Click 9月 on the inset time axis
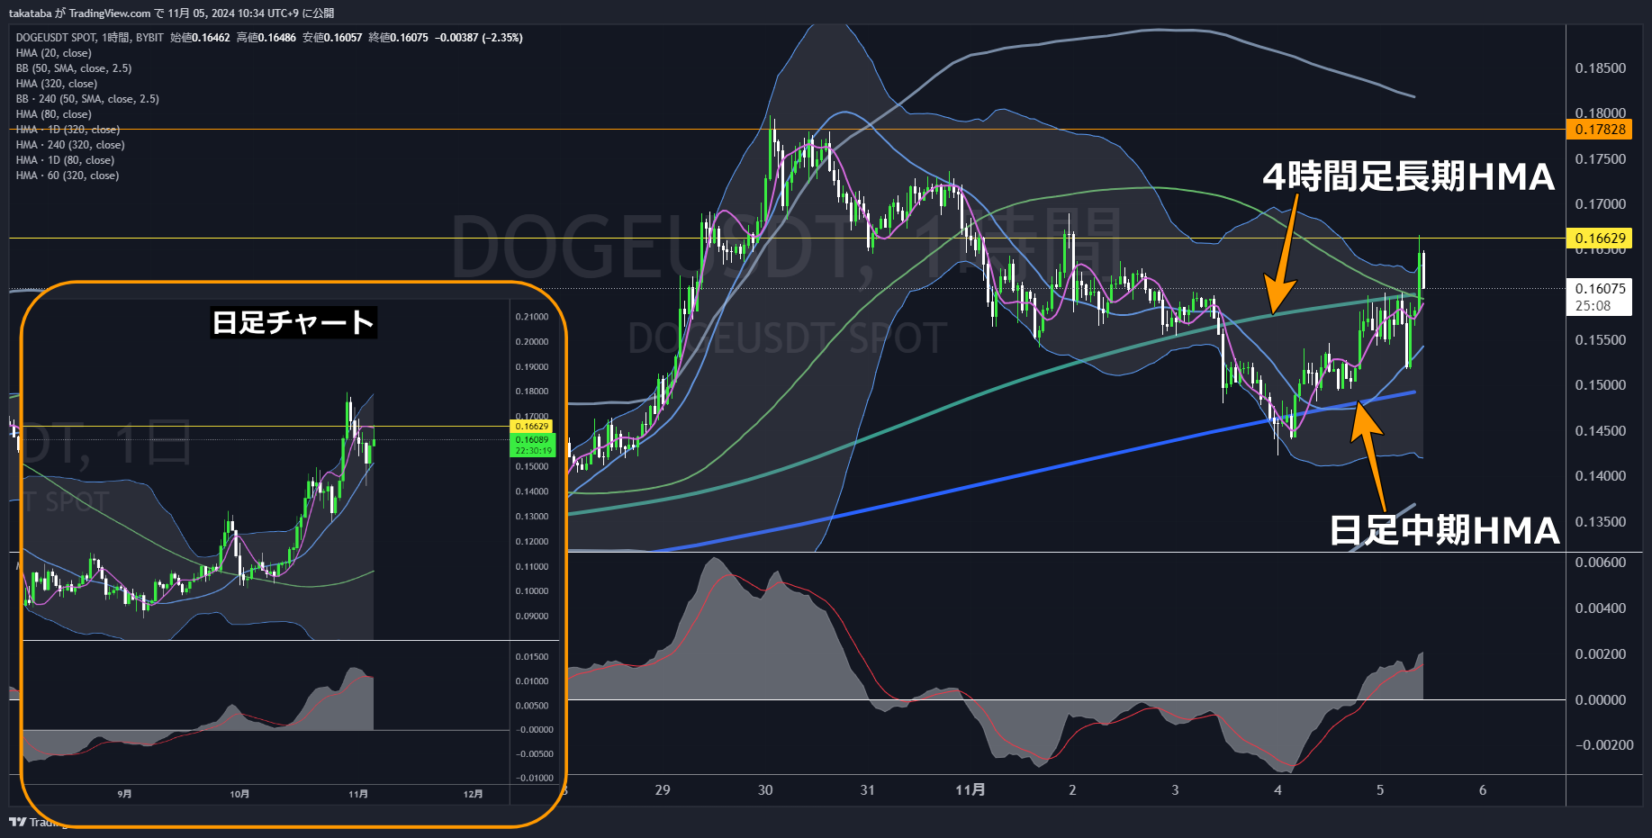The image size is (1652, 838). coord(124,794)
